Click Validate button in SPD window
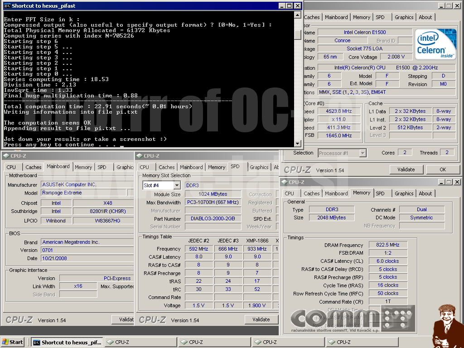 click(x=261, y=319)
